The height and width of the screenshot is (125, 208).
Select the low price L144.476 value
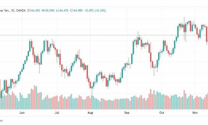(62, 10)
